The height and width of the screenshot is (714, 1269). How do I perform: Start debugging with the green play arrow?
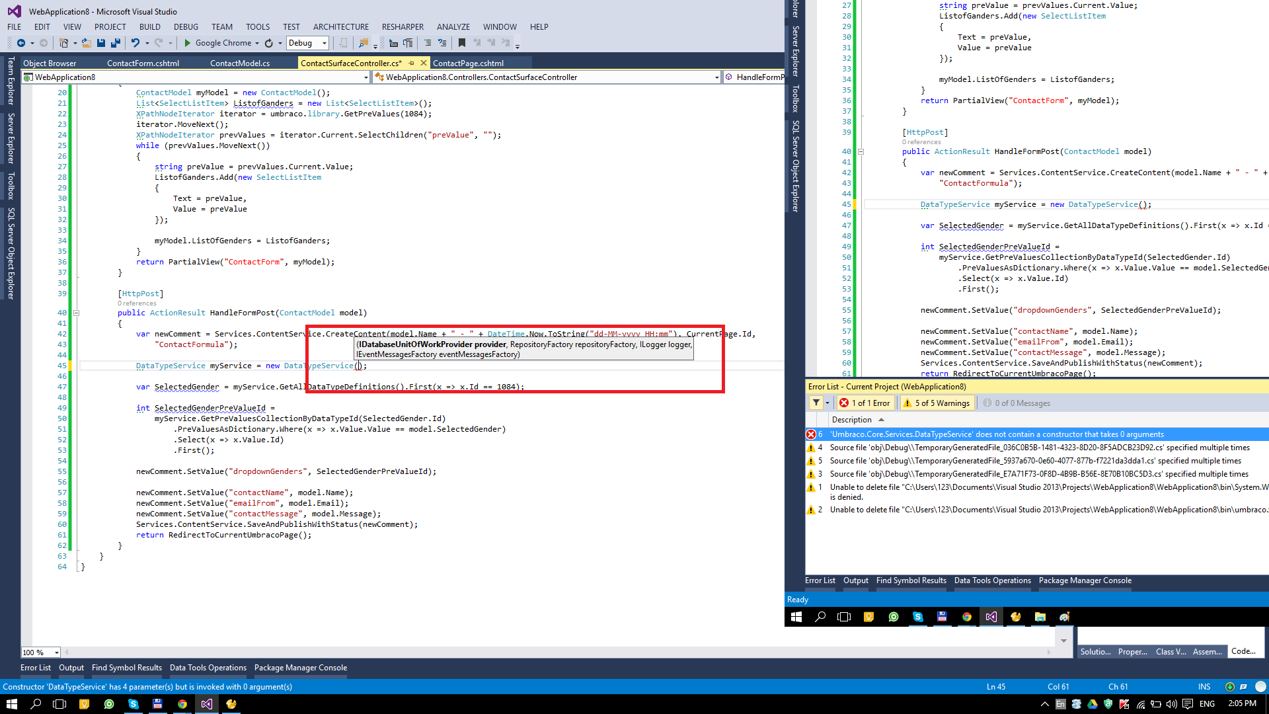coord(188,43)
